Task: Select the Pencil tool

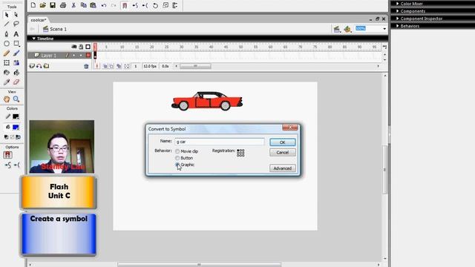Action: click(7, 53)
